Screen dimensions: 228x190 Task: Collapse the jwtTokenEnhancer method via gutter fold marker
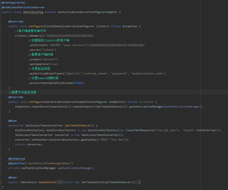pos(0,126)
